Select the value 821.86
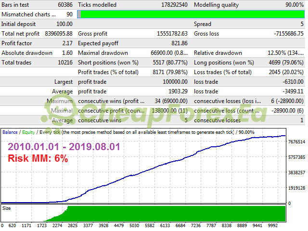The height and width of the screenshot is (231, 308). point(180,43)
